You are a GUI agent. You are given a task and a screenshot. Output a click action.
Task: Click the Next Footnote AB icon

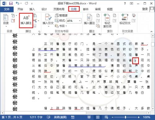35,20
